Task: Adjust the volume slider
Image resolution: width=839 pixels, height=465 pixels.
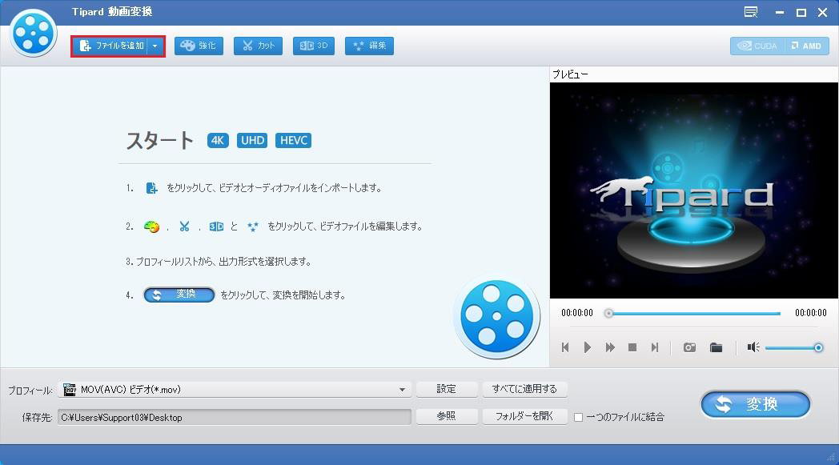Action: 793,348
